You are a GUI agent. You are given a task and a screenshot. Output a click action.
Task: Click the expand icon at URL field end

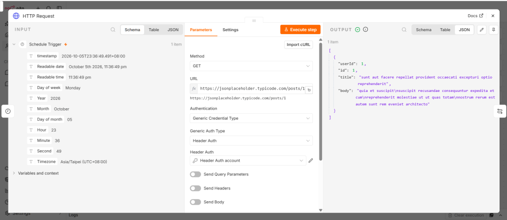(x=309, y=90)
